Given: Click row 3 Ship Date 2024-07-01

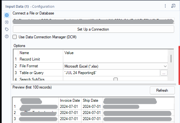Looking at the screenshot, I should (x=92, y=119).
